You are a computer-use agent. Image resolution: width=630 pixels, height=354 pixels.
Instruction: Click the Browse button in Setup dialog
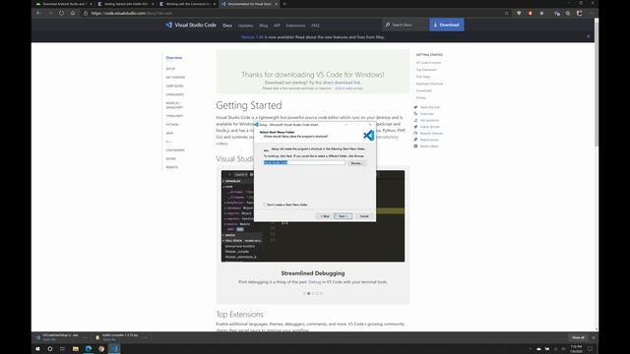tap(356, 163)
